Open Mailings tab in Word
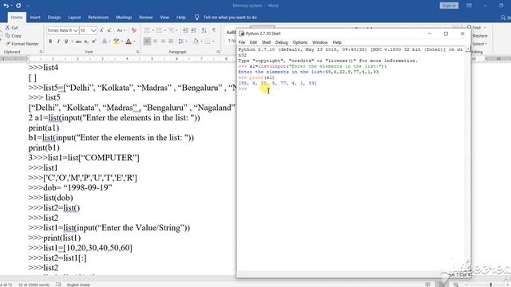The image size is (511, 287). point(124,18)
